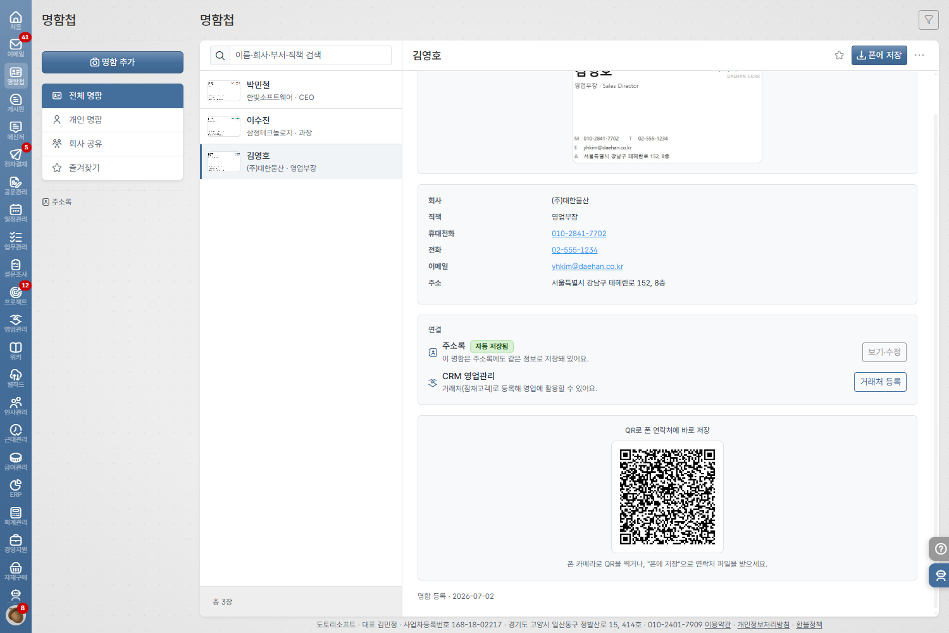
Task: Open the 업무관리 task module
Action: (x=16, y=241)
